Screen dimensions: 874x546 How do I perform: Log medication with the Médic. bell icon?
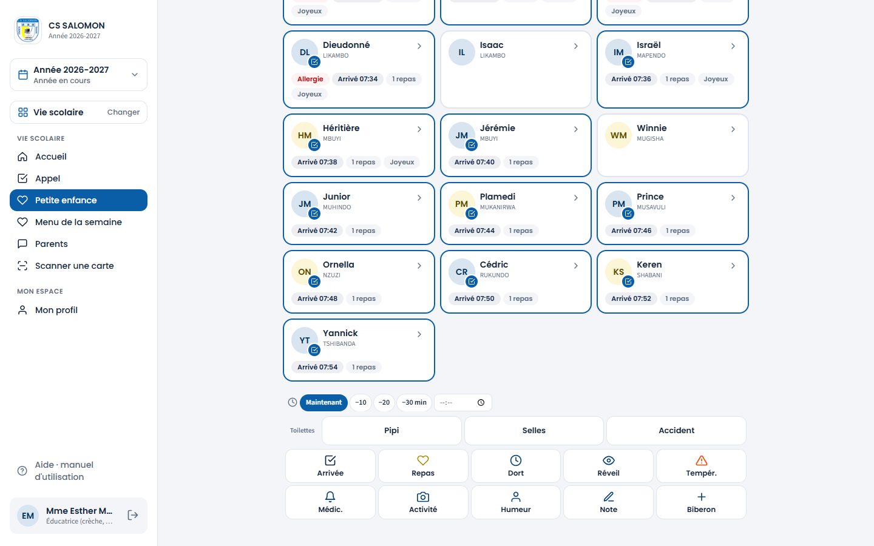click(x=330, y=502)
